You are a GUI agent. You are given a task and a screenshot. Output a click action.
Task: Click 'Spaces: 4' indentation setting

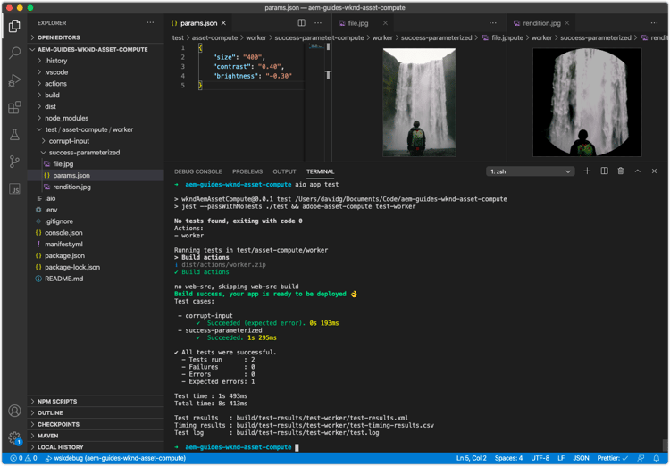[x=507, y=458]
